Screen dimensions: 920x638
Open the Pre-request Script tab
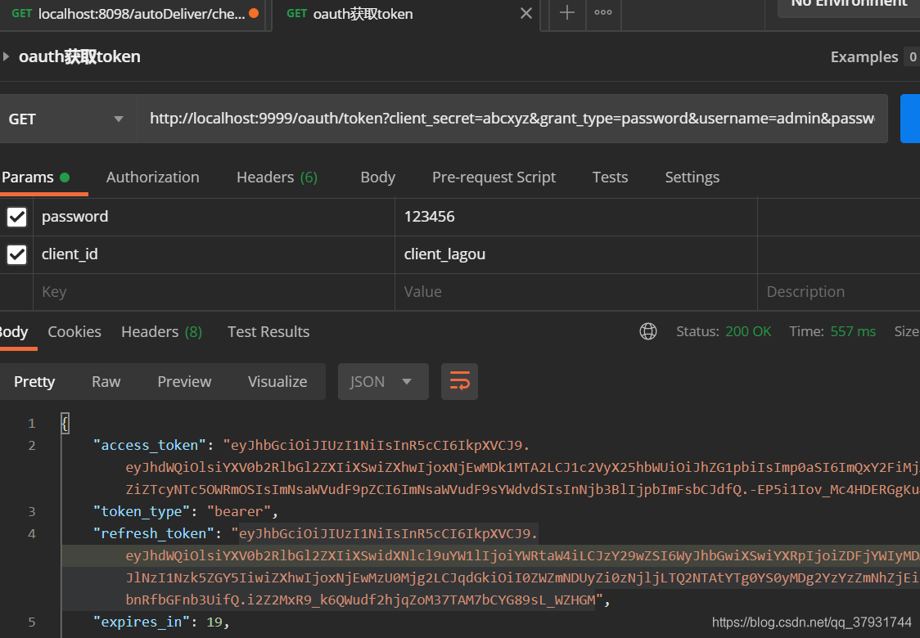pyautogui.click(x=494, y=177)
